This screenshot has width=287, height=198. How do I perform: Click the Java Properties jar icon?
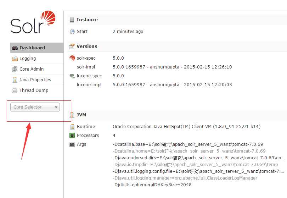(15, 80)
